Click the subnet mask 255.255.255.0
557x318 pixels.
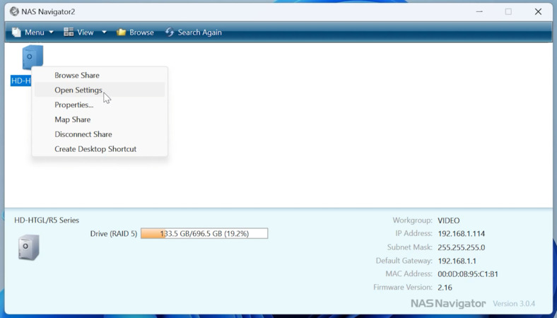[461, 247]
